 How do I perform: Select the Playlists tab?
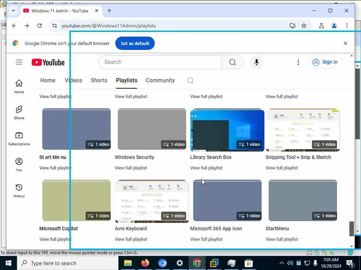coord(127,81)
